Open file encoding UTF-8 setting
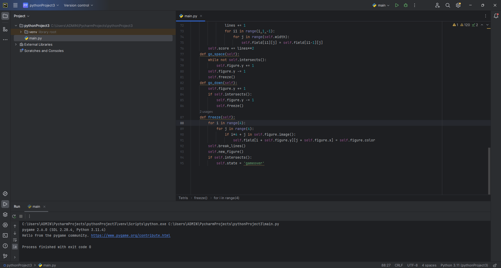Image resolution: width=501 pixels, height=268 pixels. 412,265
